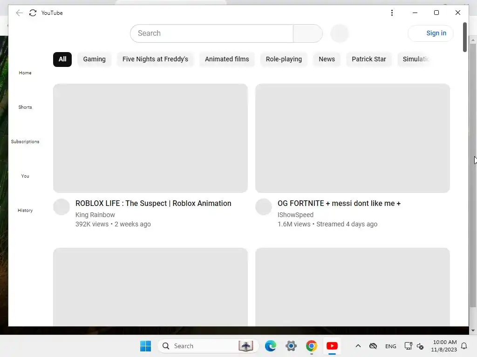Open the Windows Start menu
The height and width of the screenshot is (357, 477).
click(145, 346)
